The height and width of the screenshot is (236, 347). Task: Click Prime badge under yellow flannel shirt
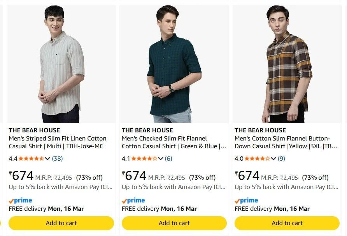pos(246,201)
